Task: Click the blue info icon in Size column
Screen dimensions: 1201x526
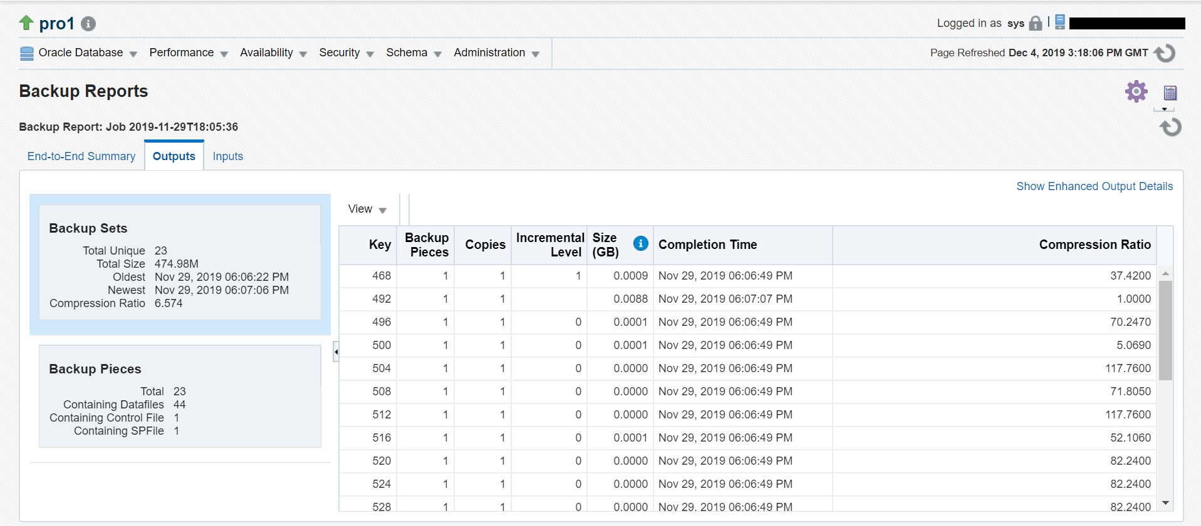Action: [x=640, y=243]
